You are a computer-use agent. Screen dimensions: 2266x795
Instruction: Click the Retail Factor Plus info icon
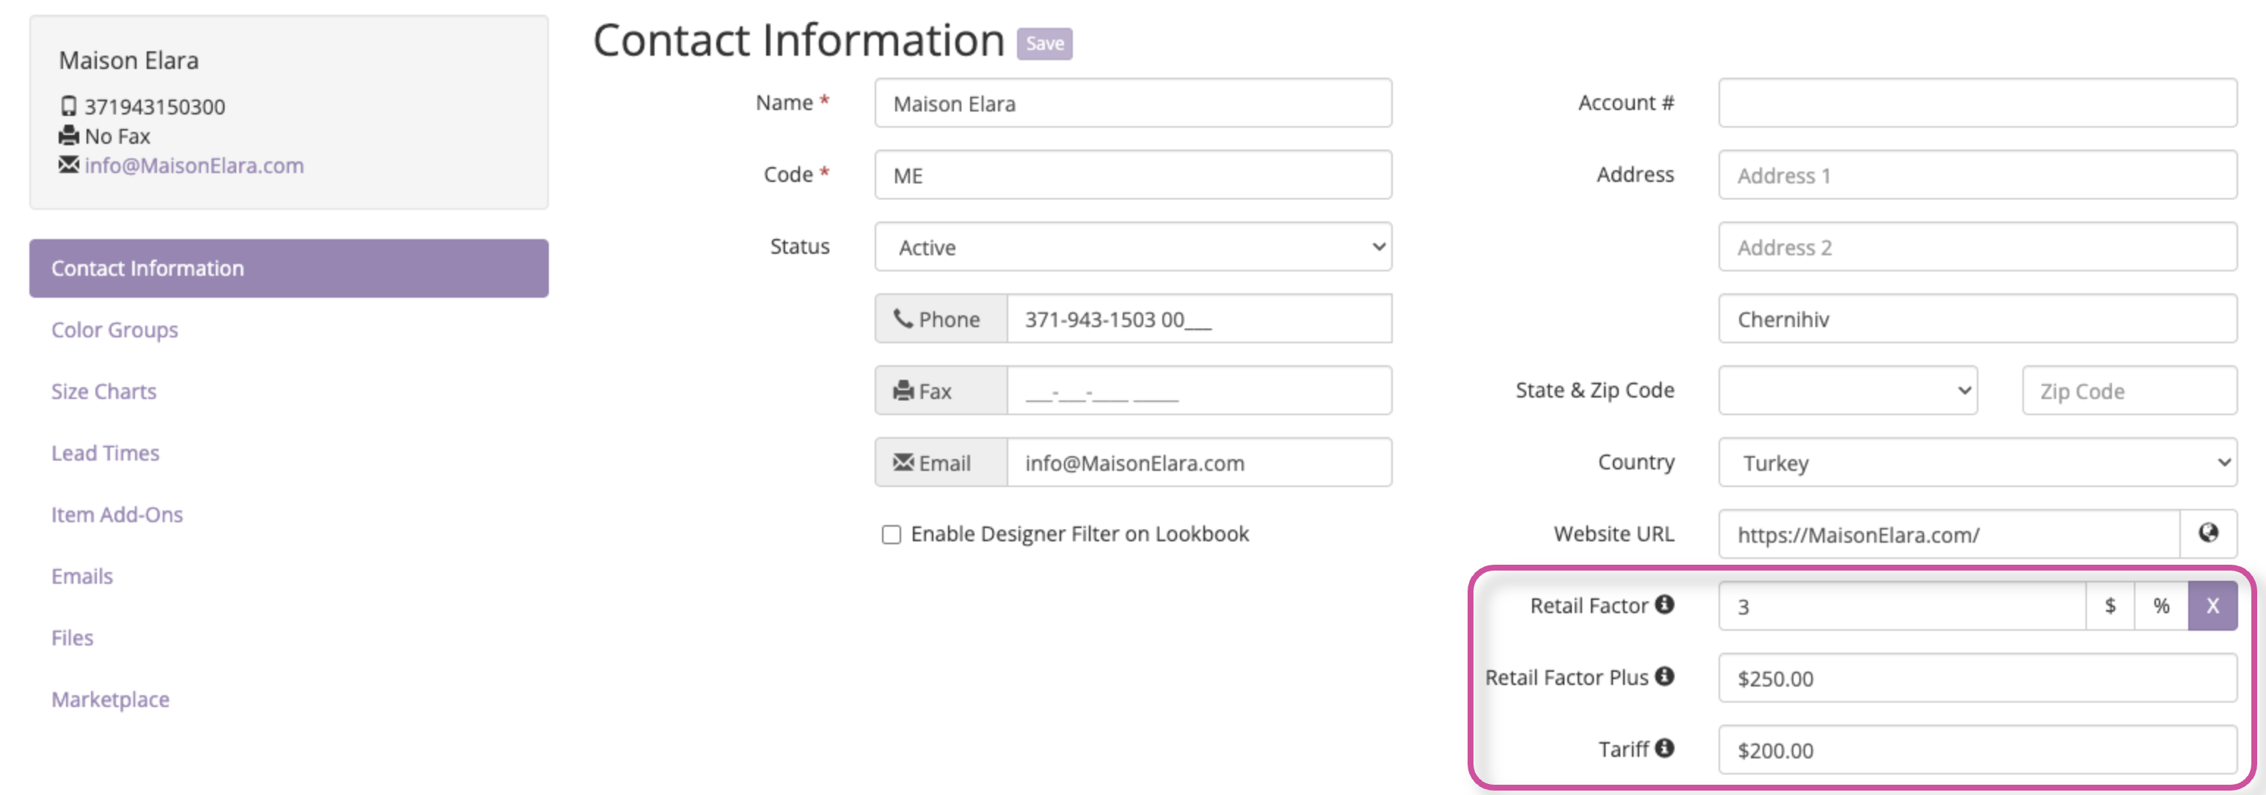click(x=1664, y=676)
